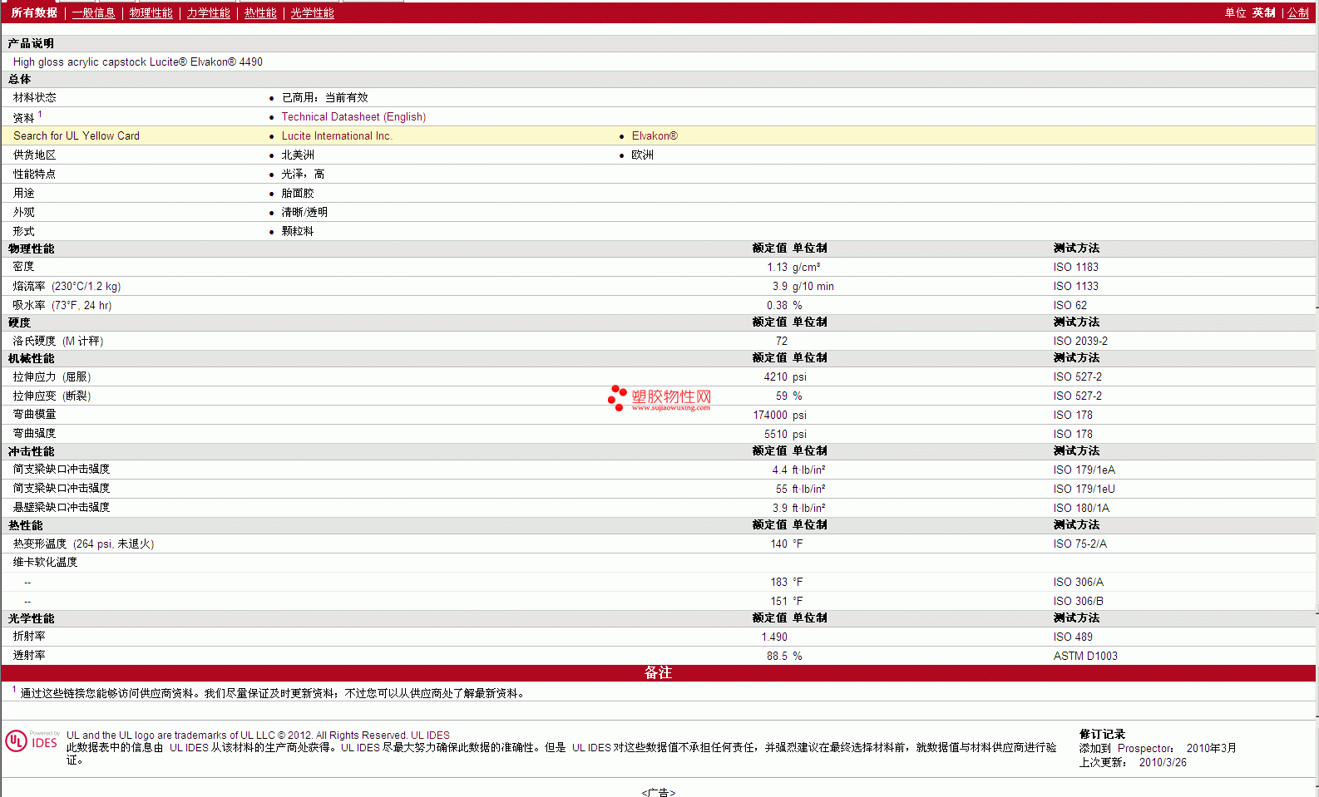
Task: Click the ASTM D1003 test method
Action: click(x=1085, y=657)
